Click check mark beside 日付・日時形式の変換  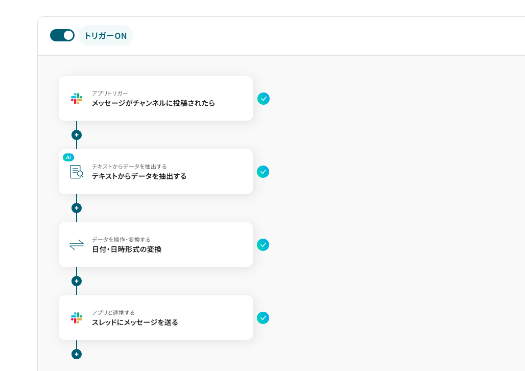[x=263, y=245]
